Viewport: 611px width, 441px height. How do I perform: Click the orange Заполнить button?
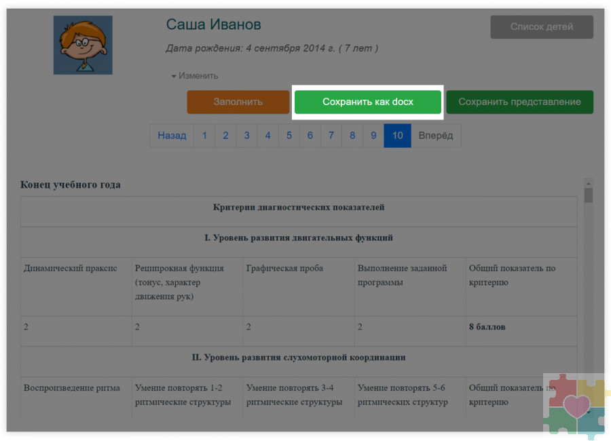(238, 102)
